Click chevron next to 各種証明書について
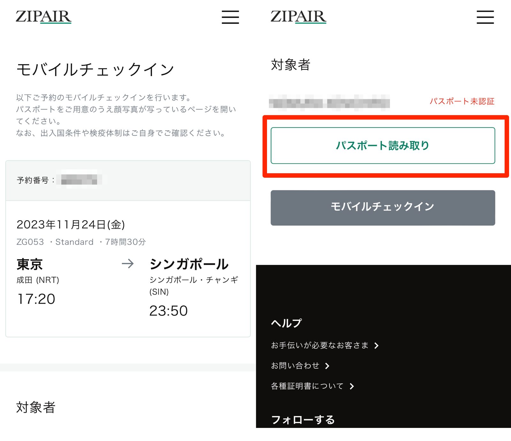Image resolution: width=511 pixels, height=441 pixels. tap(352, 386)
